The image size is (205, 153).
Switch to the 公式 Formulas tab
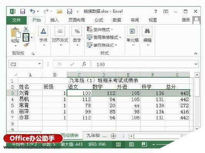point(99,20)
